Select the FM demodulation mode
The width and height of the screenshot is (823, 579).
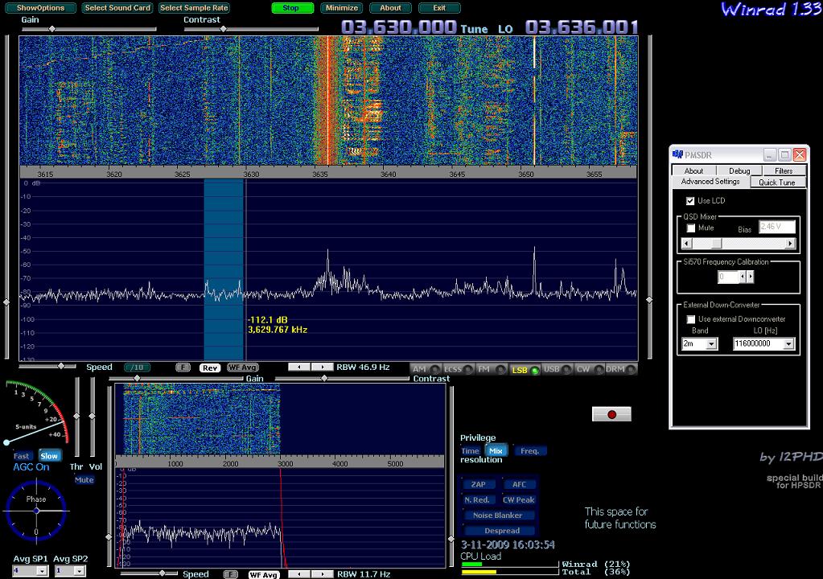click(x=489, y=370)
